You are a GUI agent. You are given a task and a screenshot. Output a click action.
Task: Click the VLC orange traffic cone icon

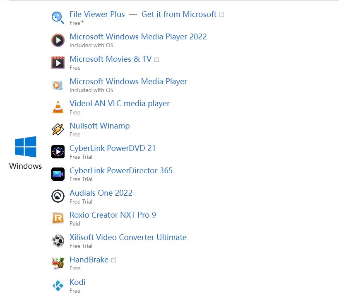pyautogui.click(x=58, y=107)
